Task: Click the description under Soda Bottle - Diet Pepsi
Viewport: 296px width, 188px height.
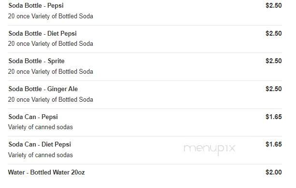Action: pyautogui.click(x=50, y=44)
